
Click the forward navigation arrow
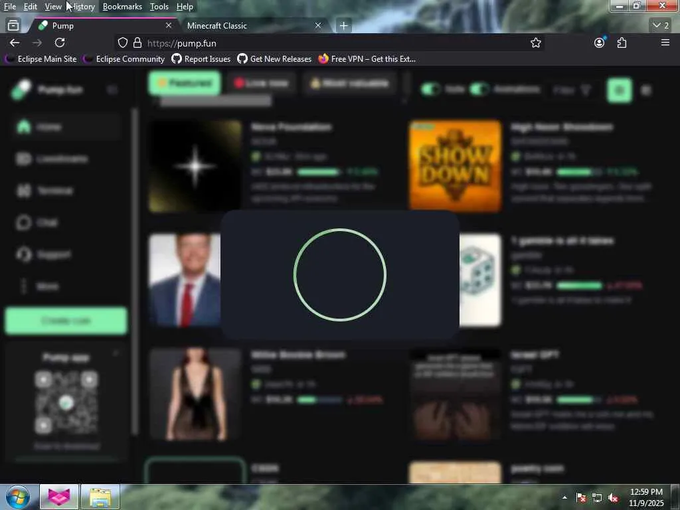[x=37, y=42]
